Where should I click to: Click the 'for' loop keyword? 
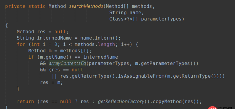pyautogui.click(x=21, y=45)
